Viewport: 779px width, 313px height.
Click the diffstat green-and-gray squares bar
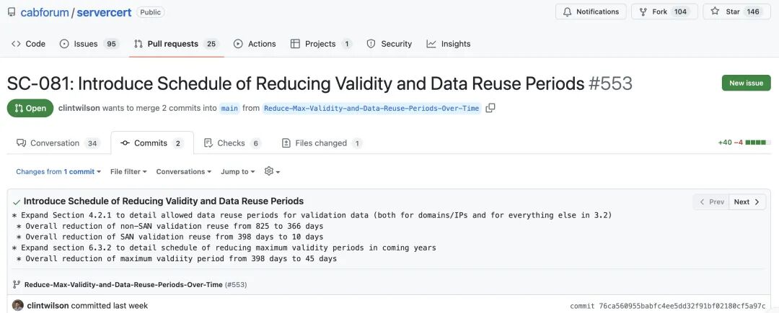(x=755, y=142)
